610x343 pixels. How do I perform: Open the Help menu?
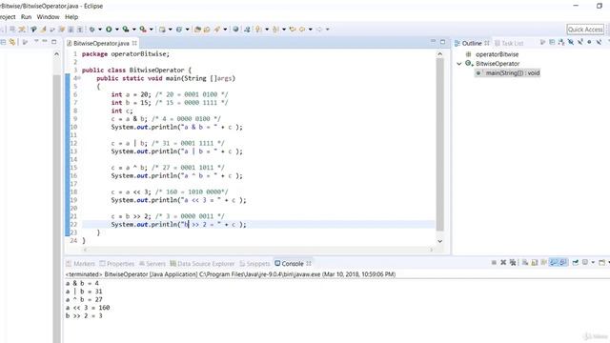[71, 17]
